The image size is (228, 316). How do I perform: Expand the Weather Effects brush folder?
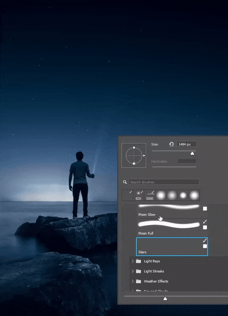pyautogui.click(x=133, y=281)
